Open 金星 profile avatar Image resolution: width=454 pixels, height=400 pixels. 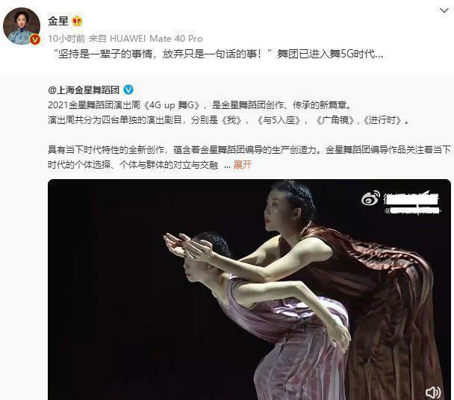pyautogui.click(x=22, y=26)
